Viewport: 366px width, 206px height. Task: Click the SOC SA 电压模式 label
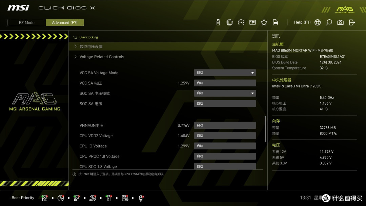pos(95,93)
